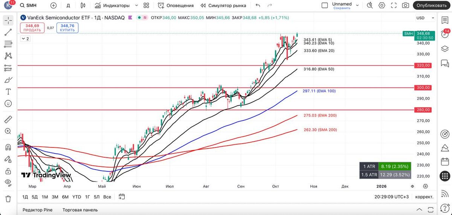Open the radar screener icon in sidebar
The image size is (452, 215).
pyautogui.click(x=445, y=134)
